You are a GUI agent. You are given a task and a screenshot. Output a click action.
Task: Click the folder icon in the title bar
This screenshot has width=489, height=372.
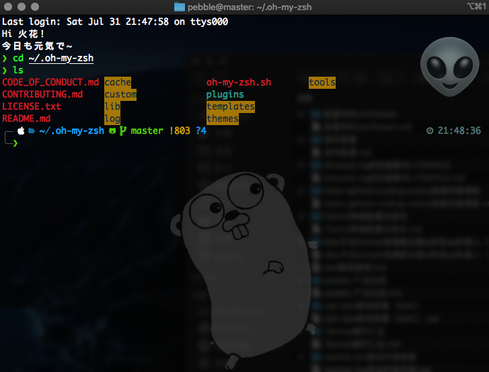180,7
